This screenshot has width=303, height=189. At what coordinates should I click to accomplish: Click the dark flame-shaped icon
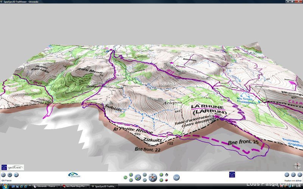click(167, 175)
